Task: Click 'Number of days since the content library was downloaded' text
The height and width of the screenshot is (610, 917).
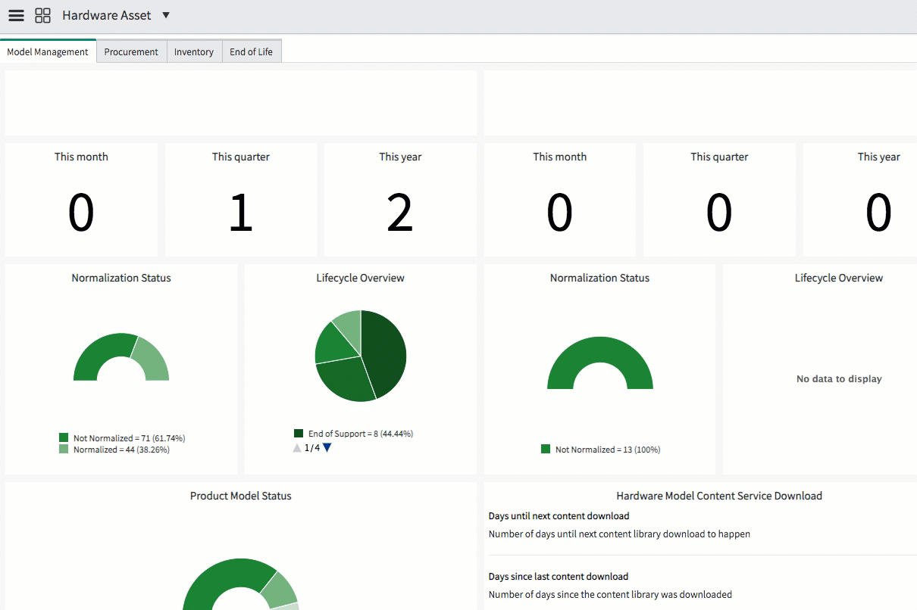Action: (x=611, y=595)
